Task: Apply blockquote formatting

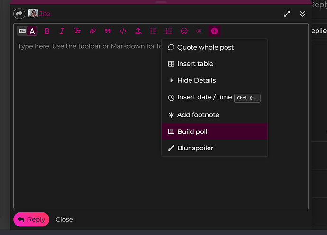Action: click(108, 31)
